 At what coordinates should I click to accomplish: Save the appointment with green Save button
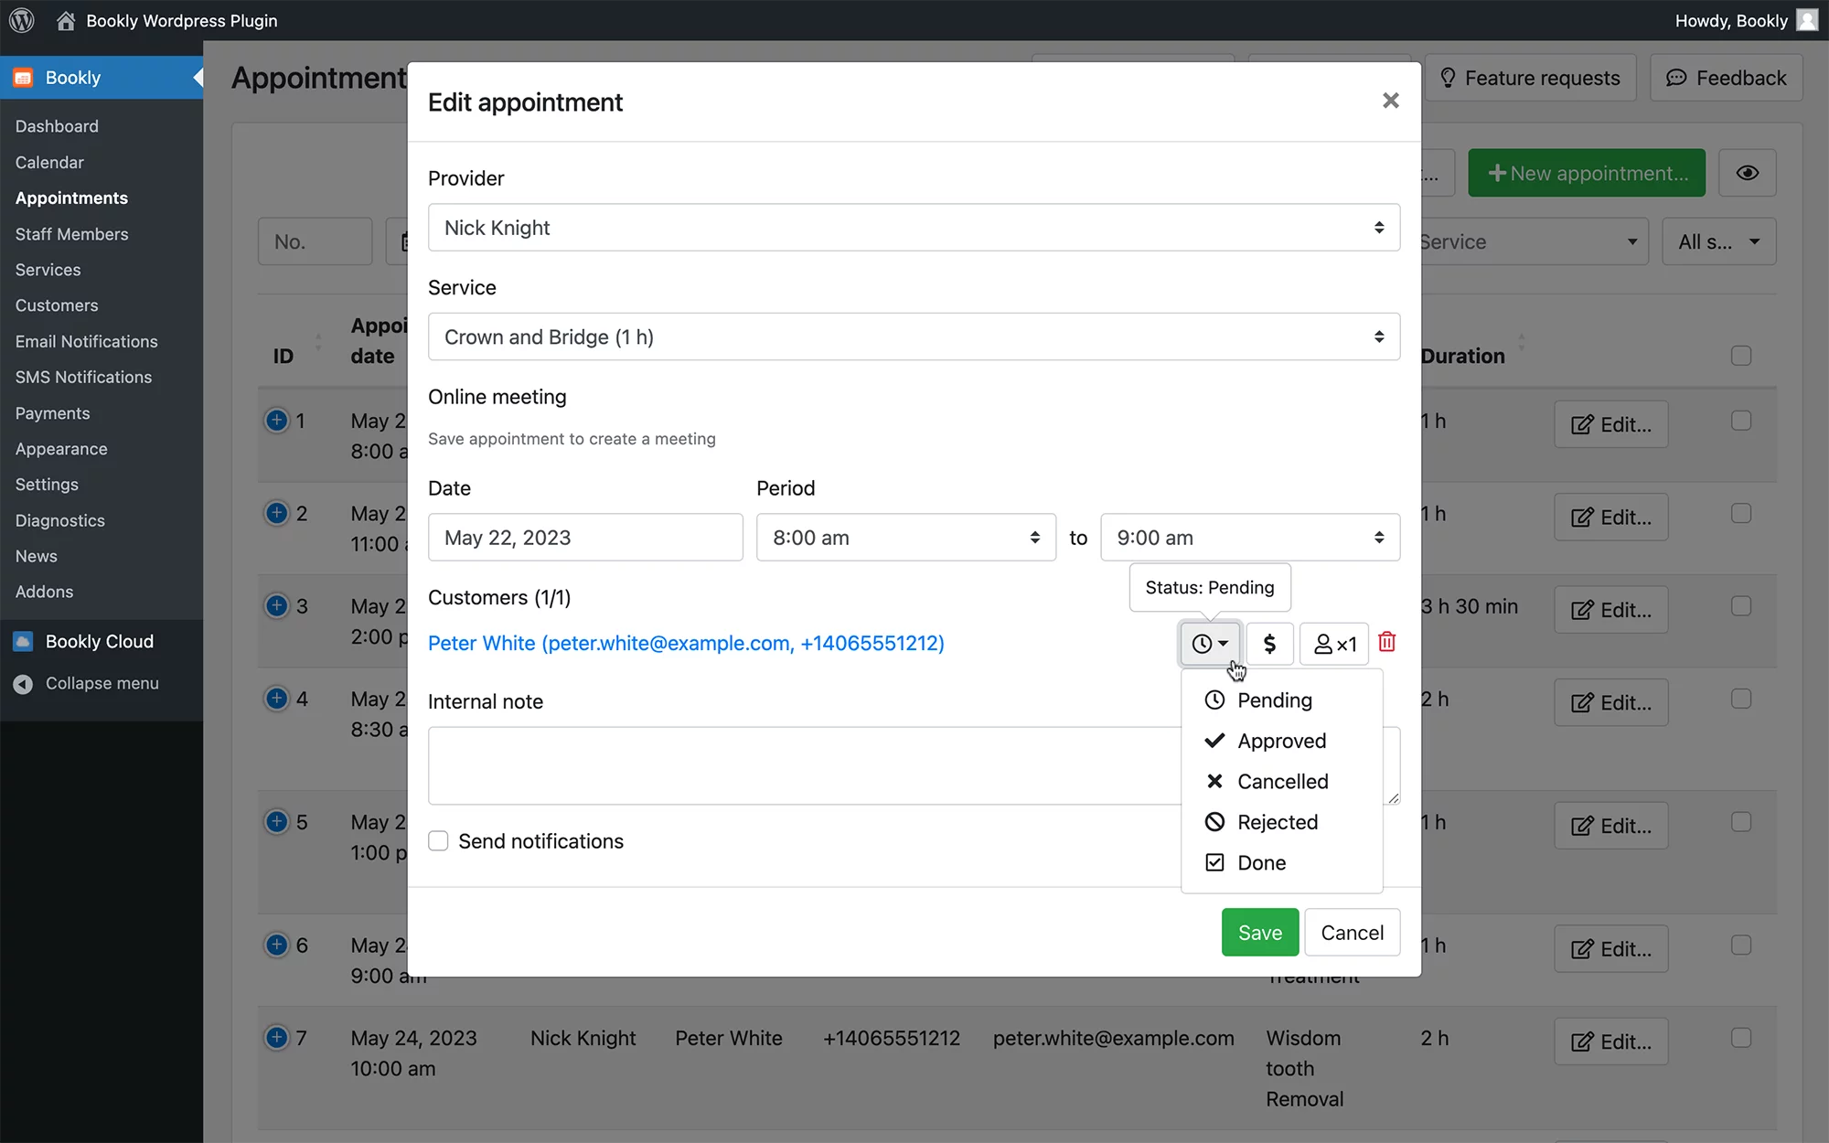point(1259,932)
